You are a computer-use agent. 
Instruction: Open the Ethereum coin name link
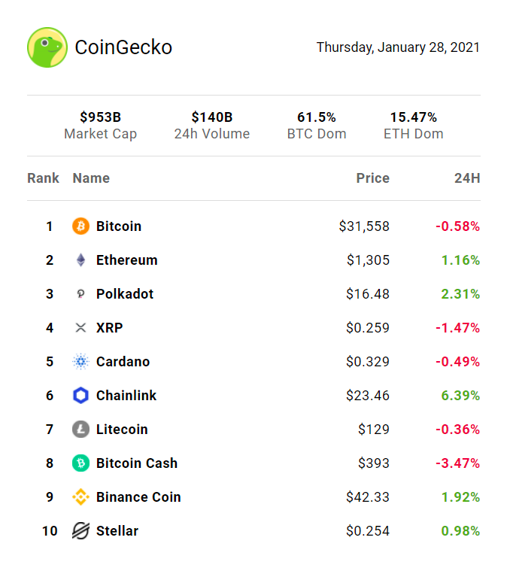[126, 260]
